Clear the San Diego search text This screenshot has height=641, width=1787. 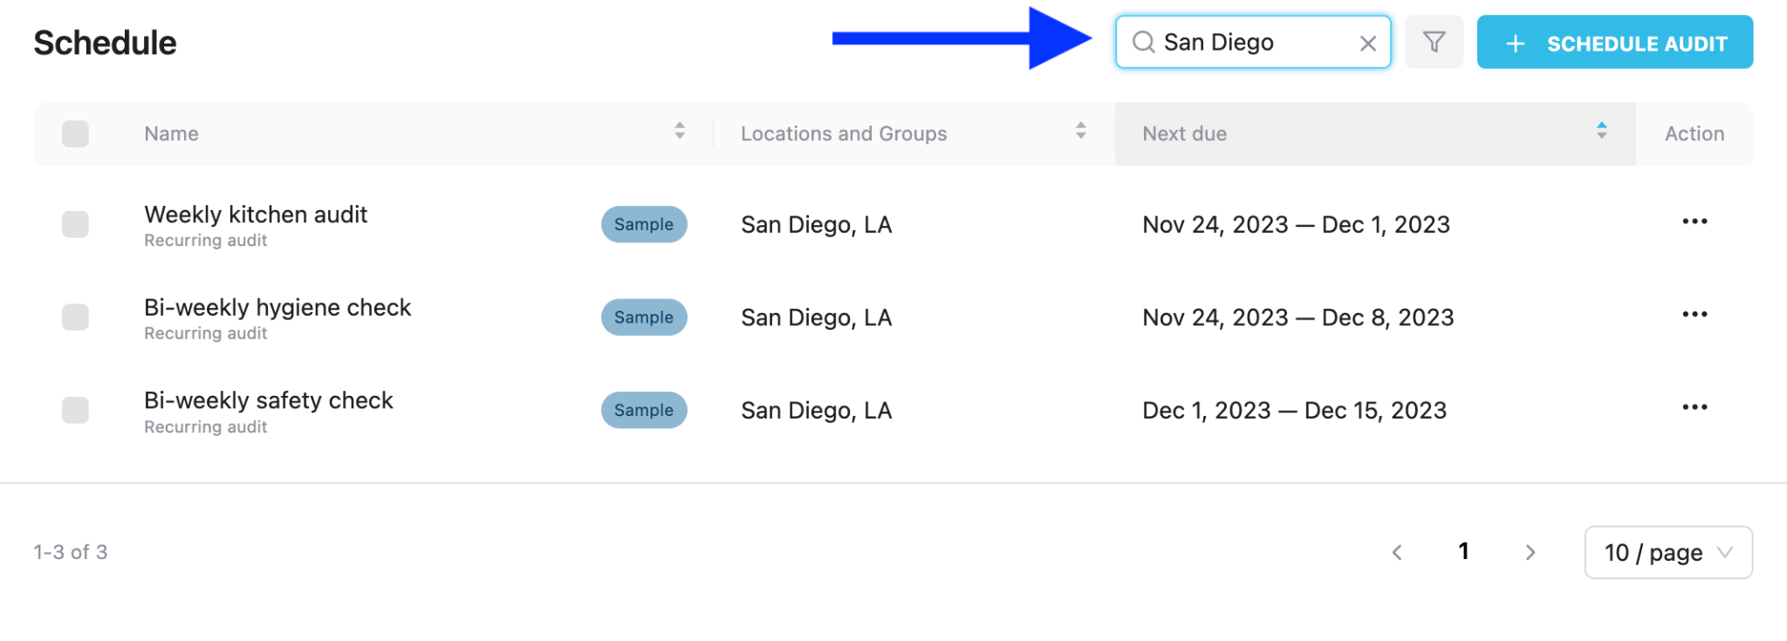pos(1367,43)
